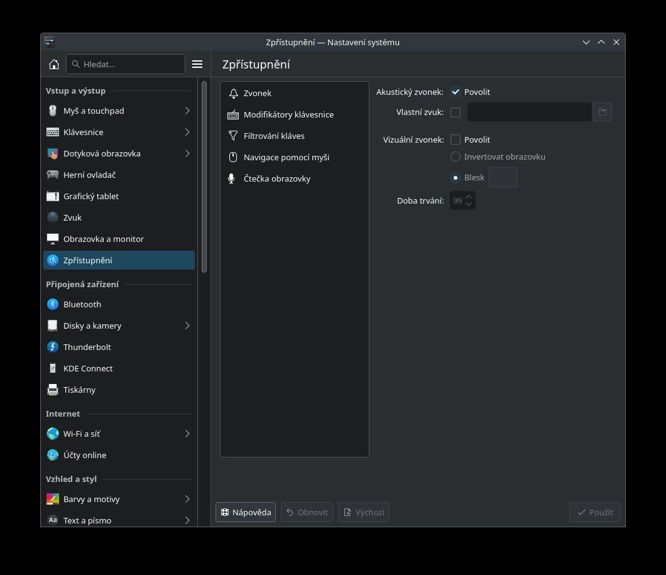The image size is (666, 575).
Task: Click the Tiskárny printer icon
Action: click(x=53, y=390)
